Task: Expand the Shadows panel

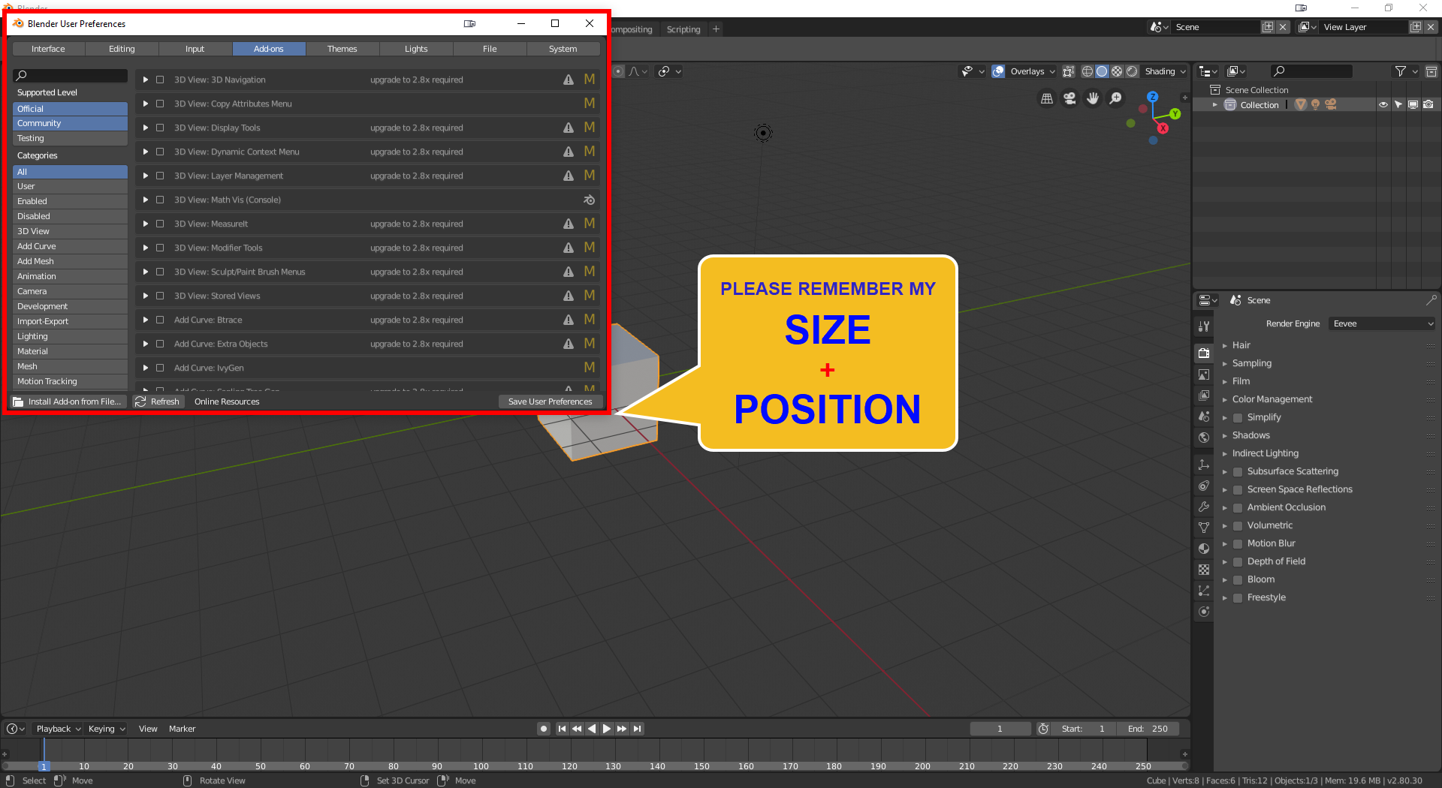Action: [1224, 435]
